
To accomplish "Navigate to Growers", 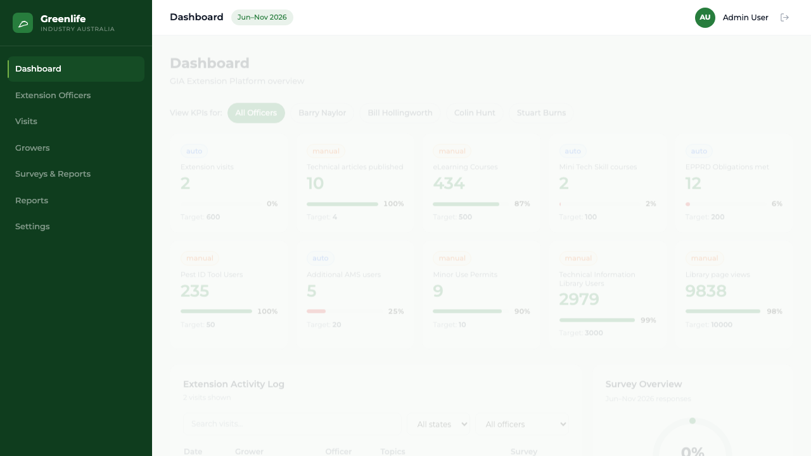I will pos(76,148).
